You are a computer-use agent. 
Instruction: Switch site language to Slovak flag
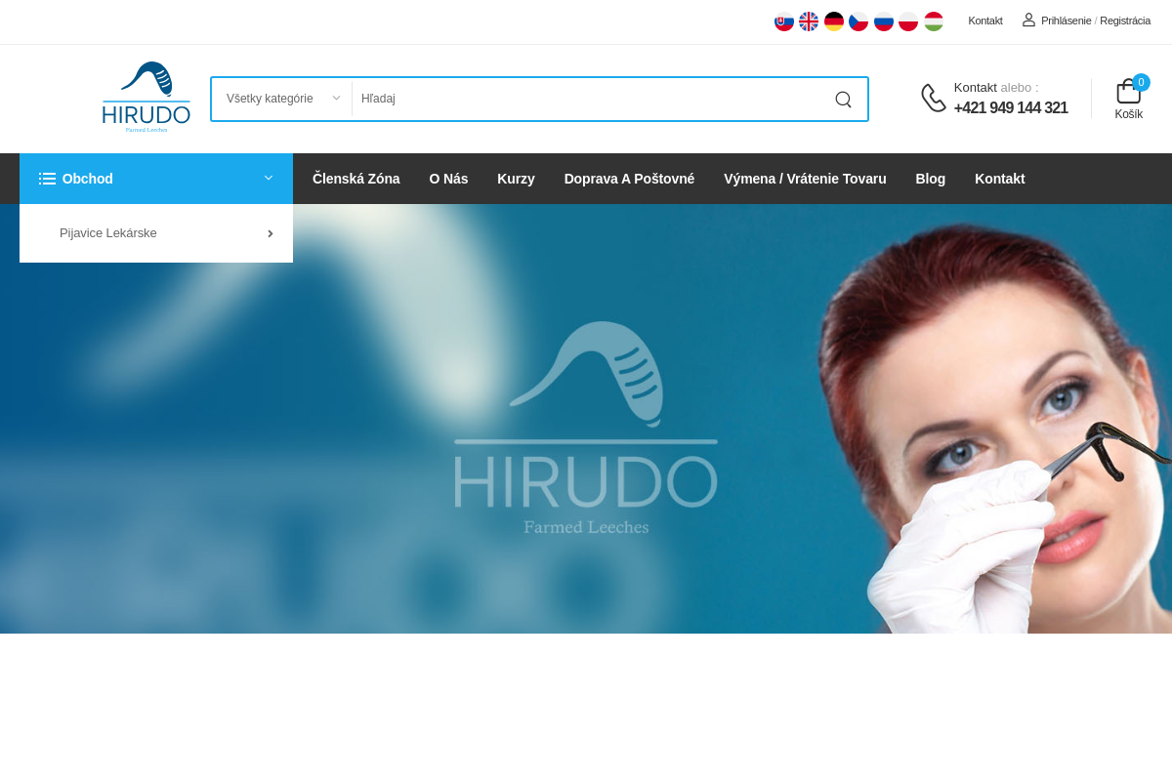(x=784, y=21)
